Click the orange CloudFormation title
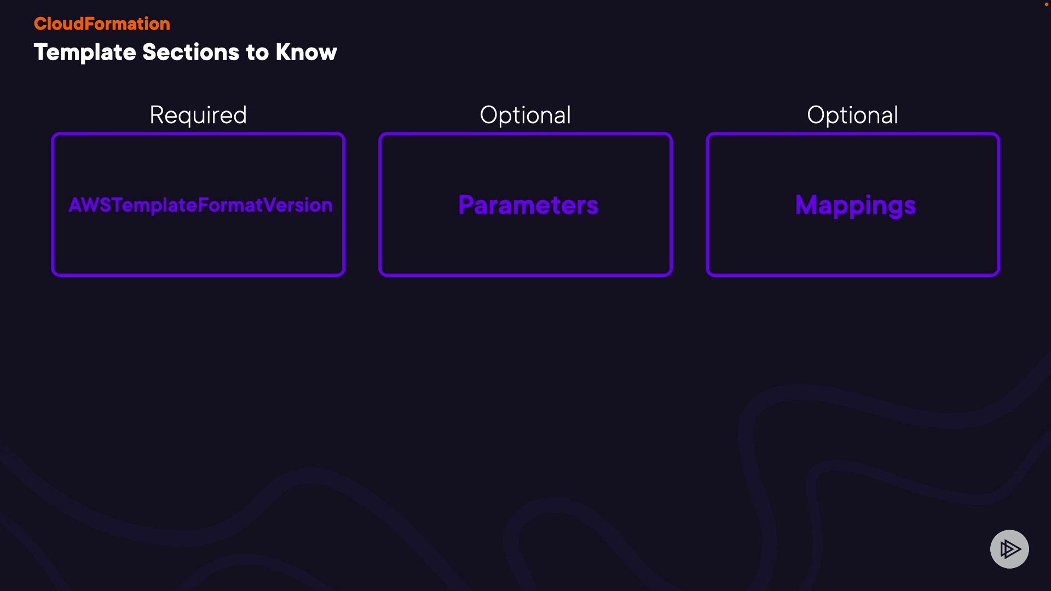1051x591 pixels. [x=102, y=24]
